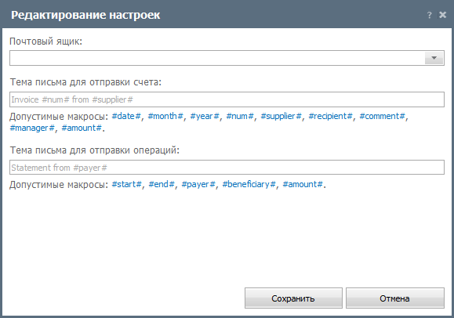
Task: Insert the #beneficiary# macro
Action: (249, 184)
